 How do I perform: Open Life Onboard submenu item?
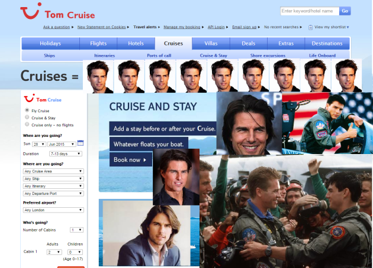coord(322,55)
